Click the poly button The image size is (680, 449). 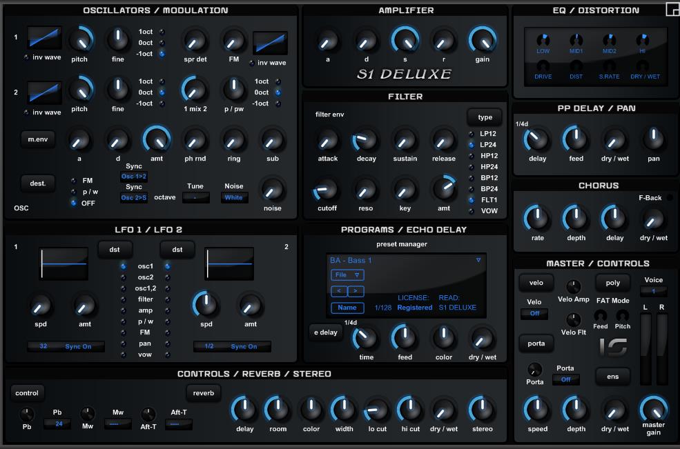pyautogui.click(x=613, y=283)
